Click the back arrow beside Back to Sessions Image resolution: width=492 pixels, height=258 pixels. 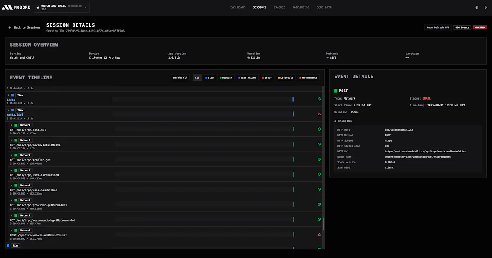click(x=9, y=27)
